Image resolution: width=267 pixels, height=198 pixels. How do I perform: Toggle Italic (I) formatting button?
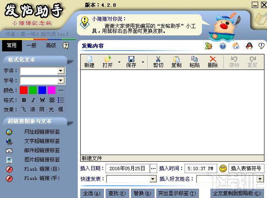[x=33, y=100]
